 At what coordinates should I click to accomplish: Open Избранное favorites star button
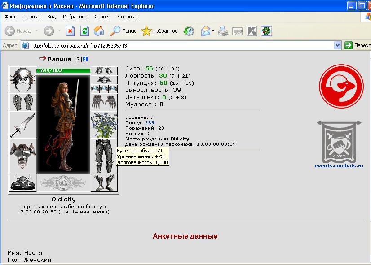159,31
